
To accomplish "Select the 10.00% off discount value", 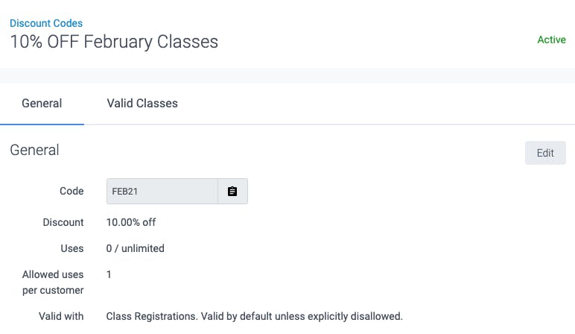I will pyautogui.click(x=131, y=222).
